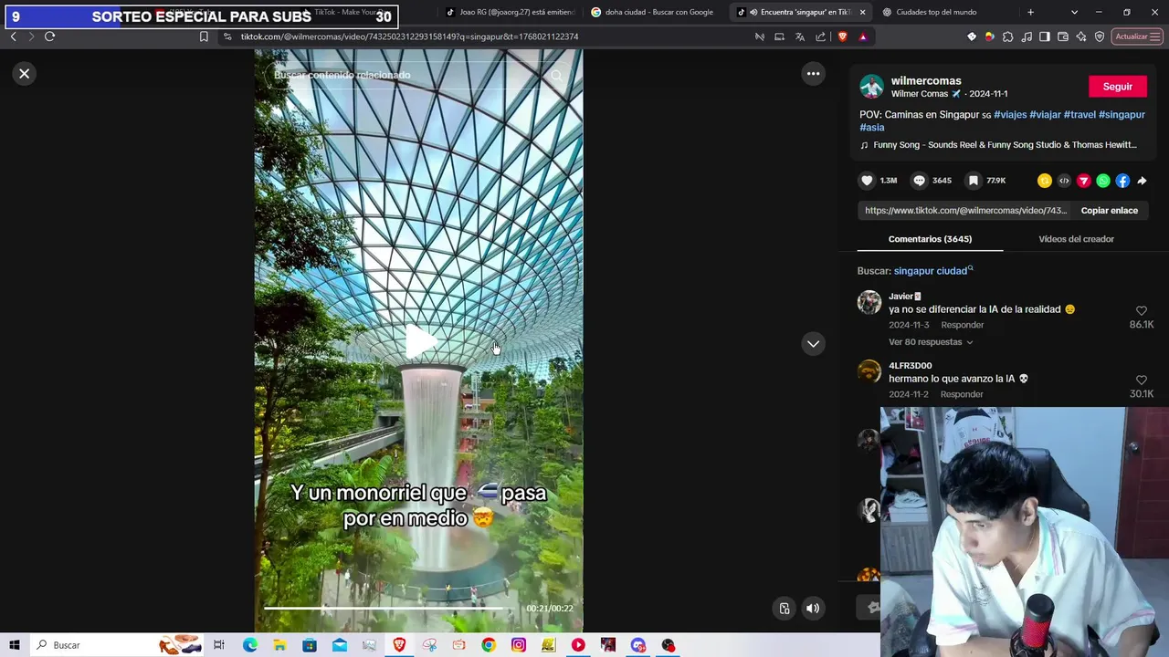The height and width of the screenshot is (657, 1169).
Task: Click Copiar enlace button
Action: [x=1110, y=211]
